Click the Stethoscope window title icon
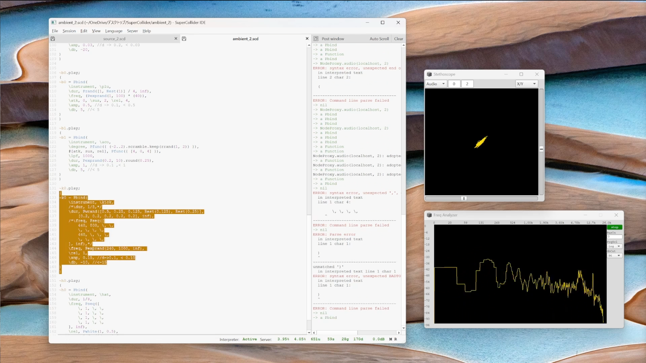This screenshot has width=646, height=363. 429,74
